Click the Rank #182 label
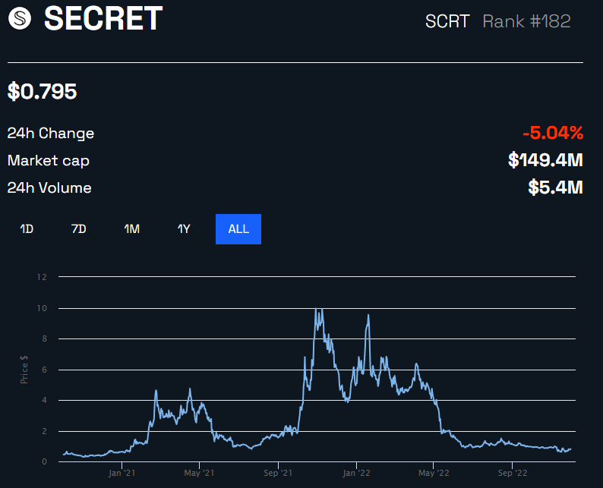This screenshot has width=603, height=488. pyautogui.click(x=526, y=21)
